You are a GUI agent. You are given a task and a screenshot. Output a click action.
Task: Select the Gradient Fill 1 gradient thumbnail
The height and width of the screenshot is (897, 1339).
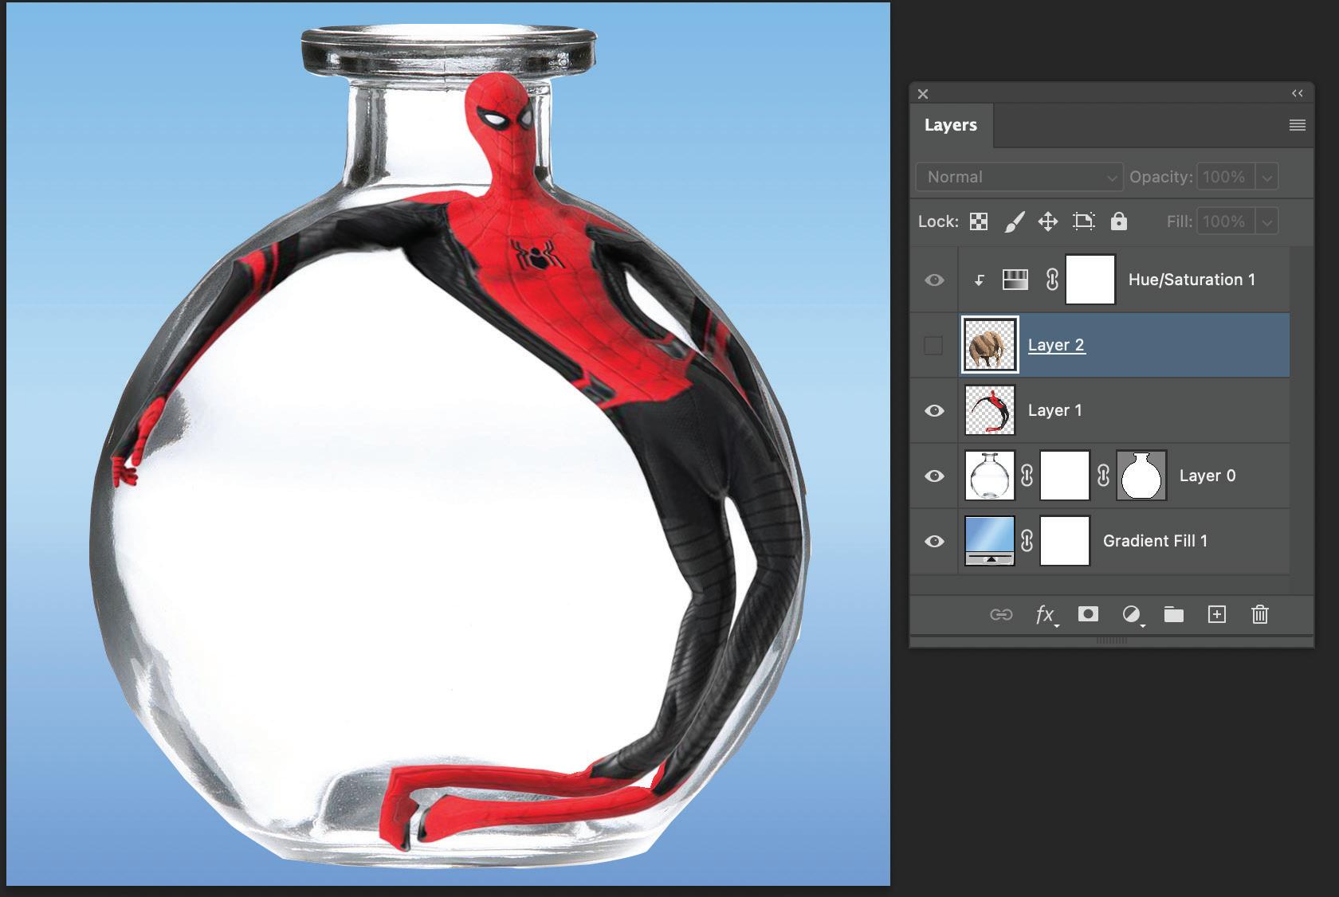[990, 541]
